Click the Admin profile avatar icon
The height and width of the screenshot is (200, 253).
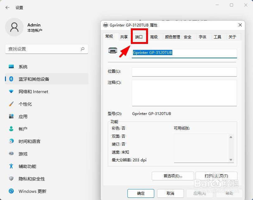click(14, 27)
